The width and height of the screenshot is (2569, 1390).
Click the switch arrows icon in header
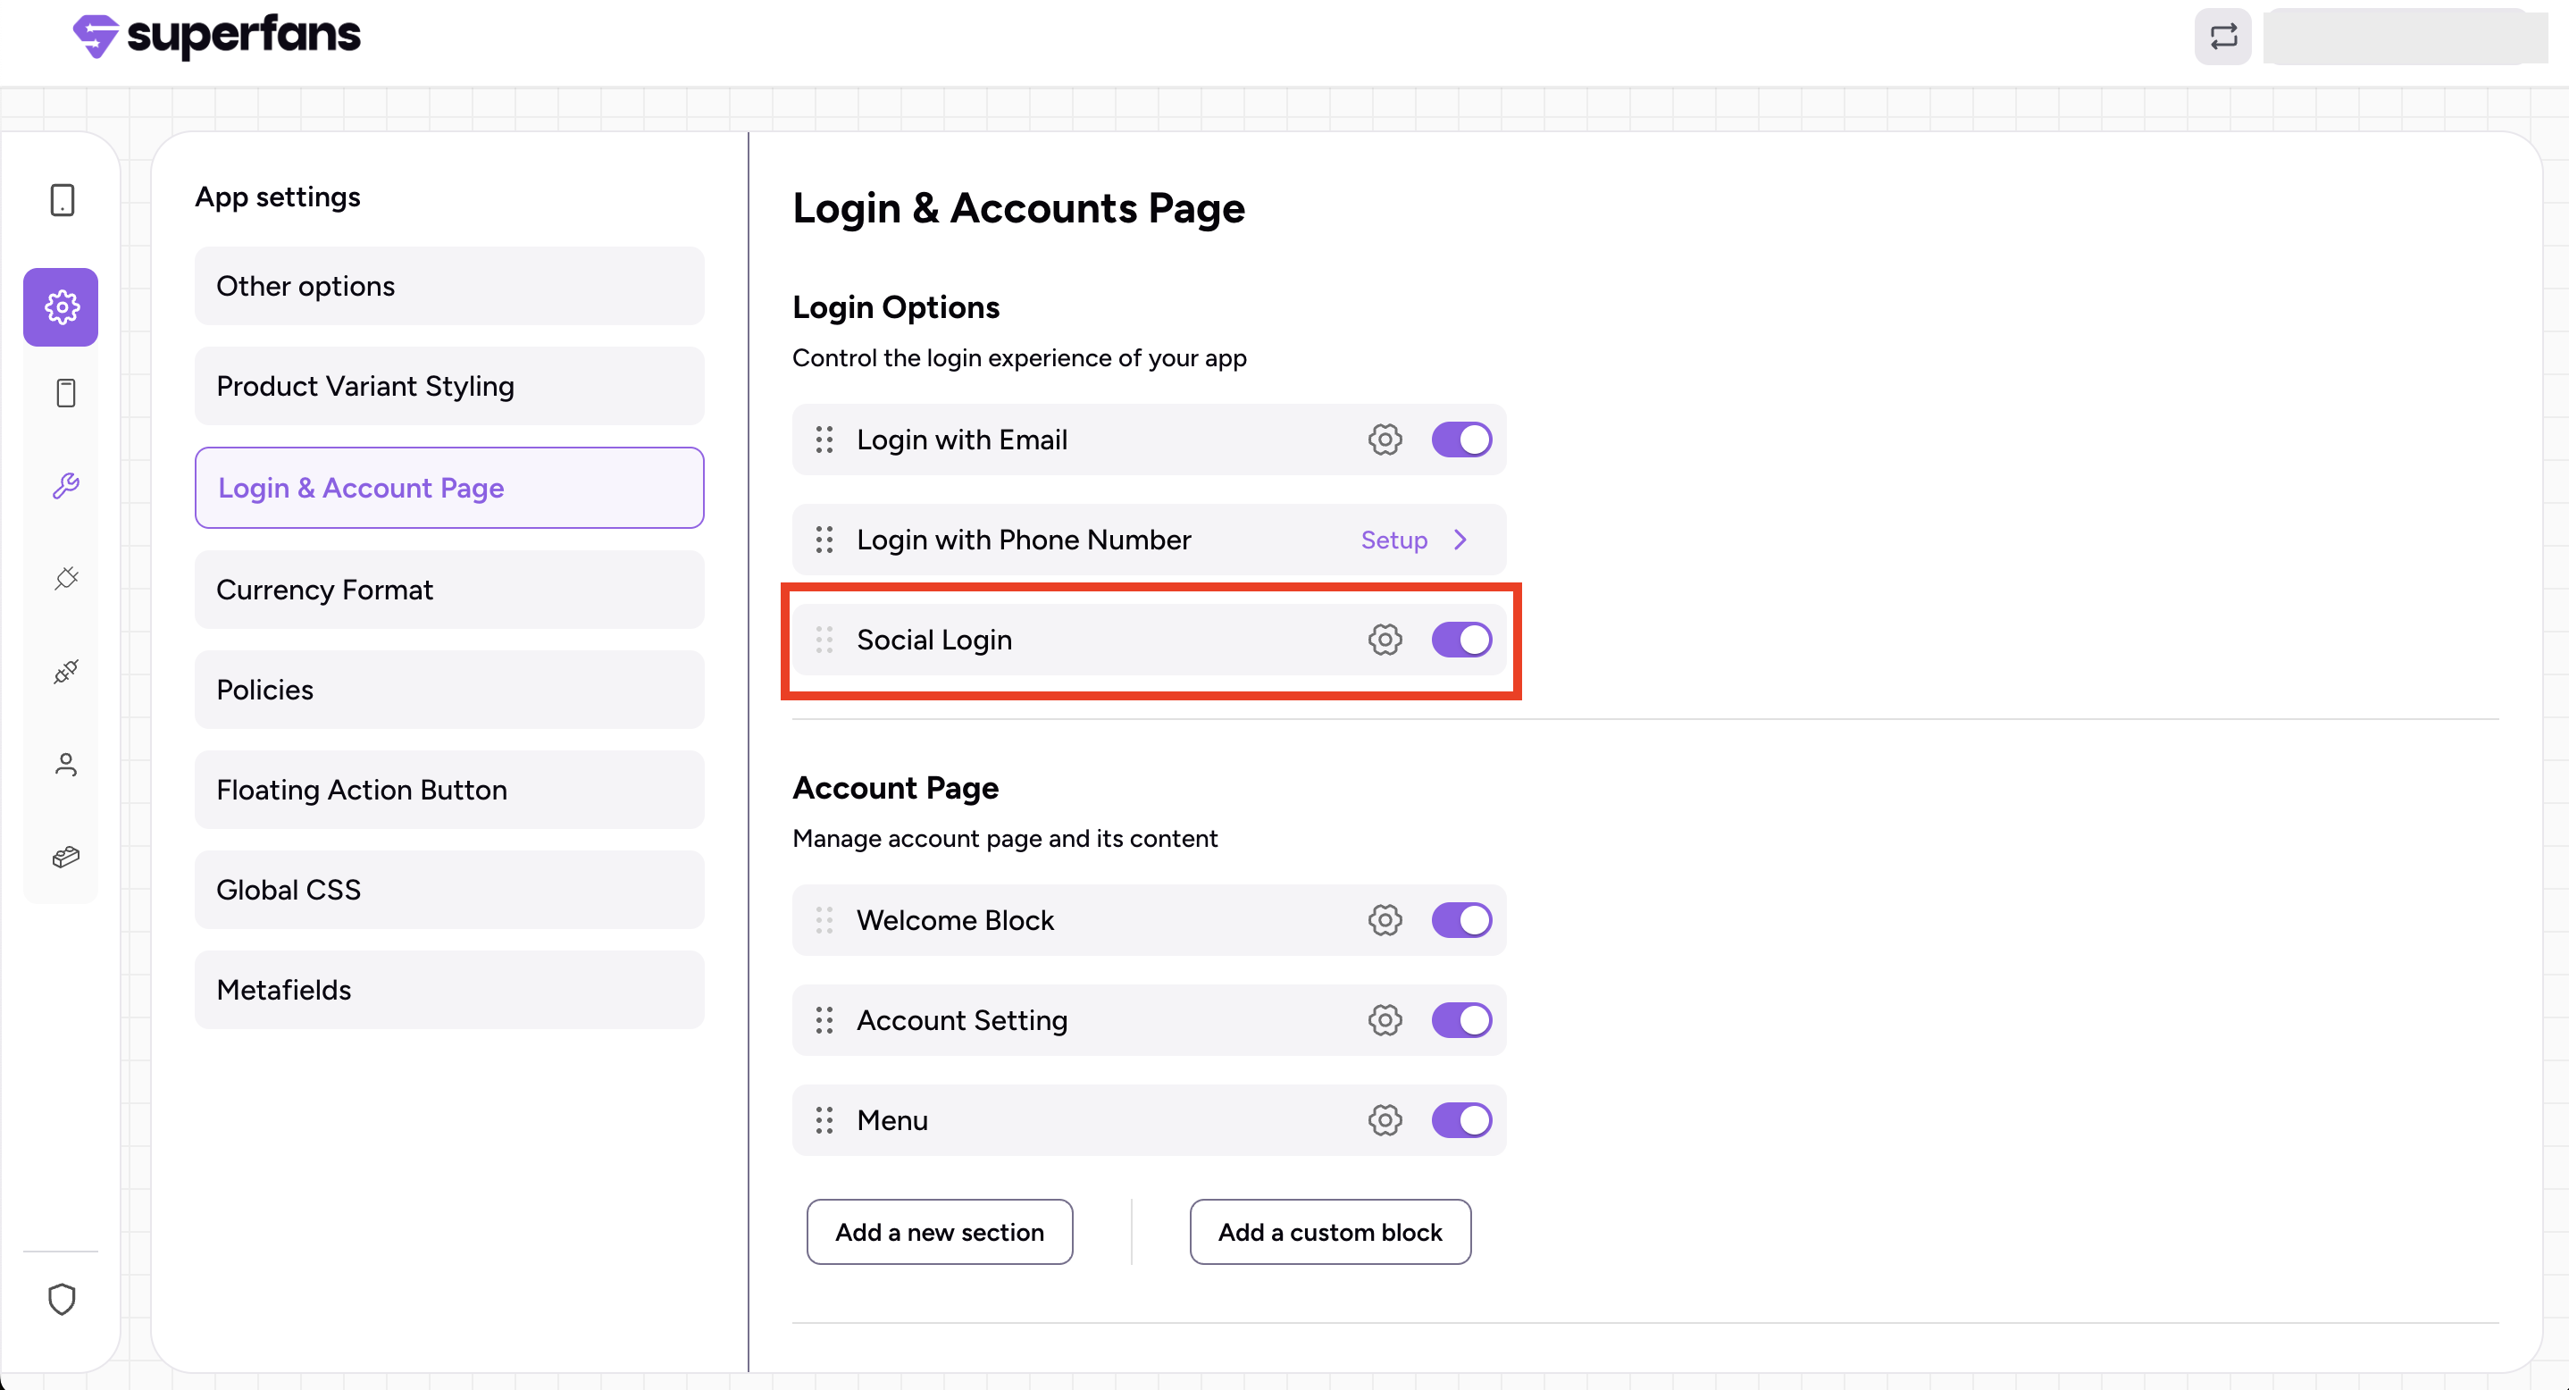(x=2222, y=37)
